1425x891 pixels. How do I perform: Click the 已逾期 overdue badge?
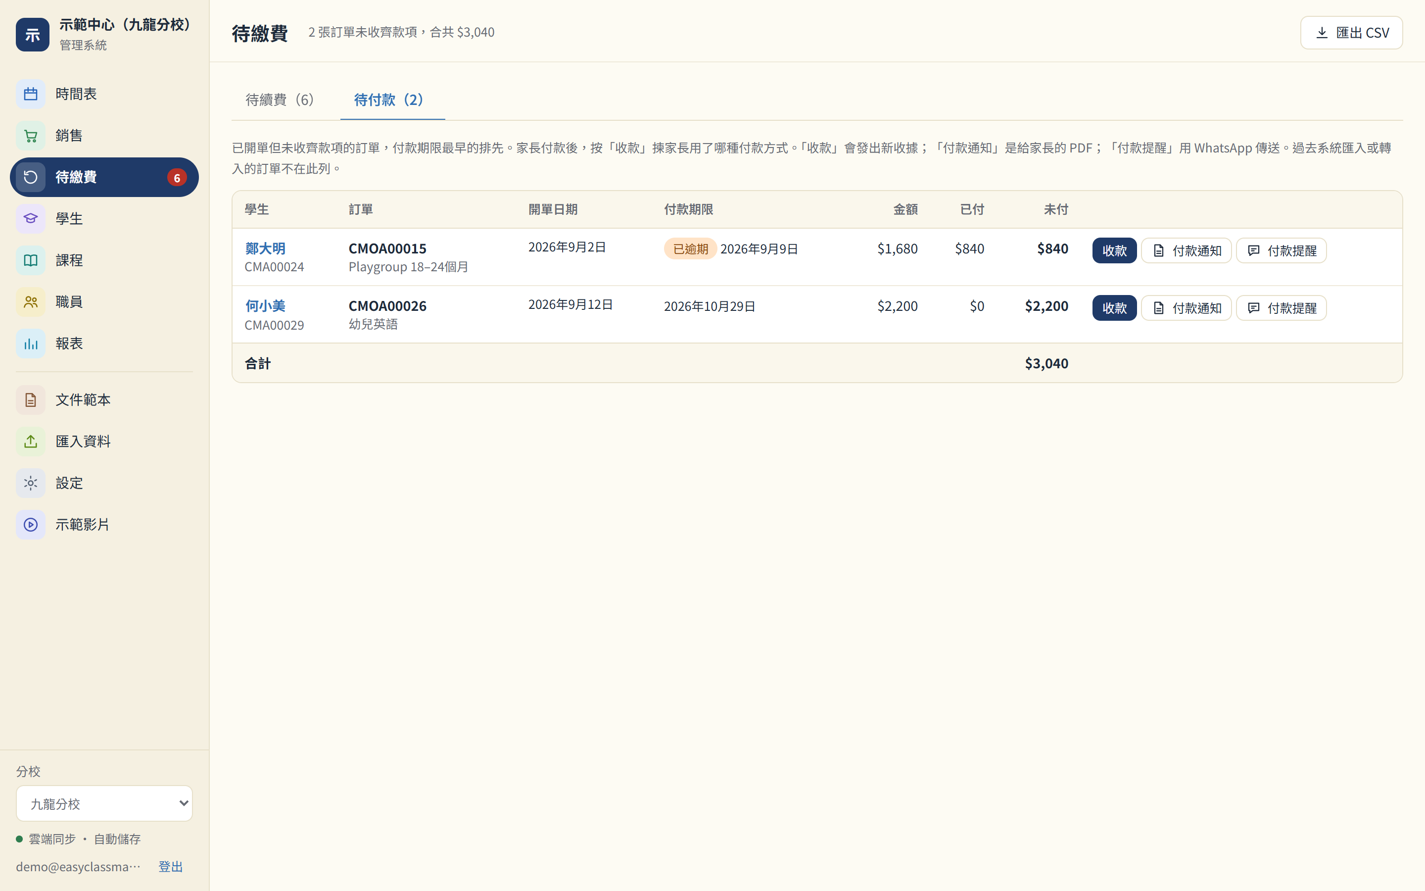690,248
